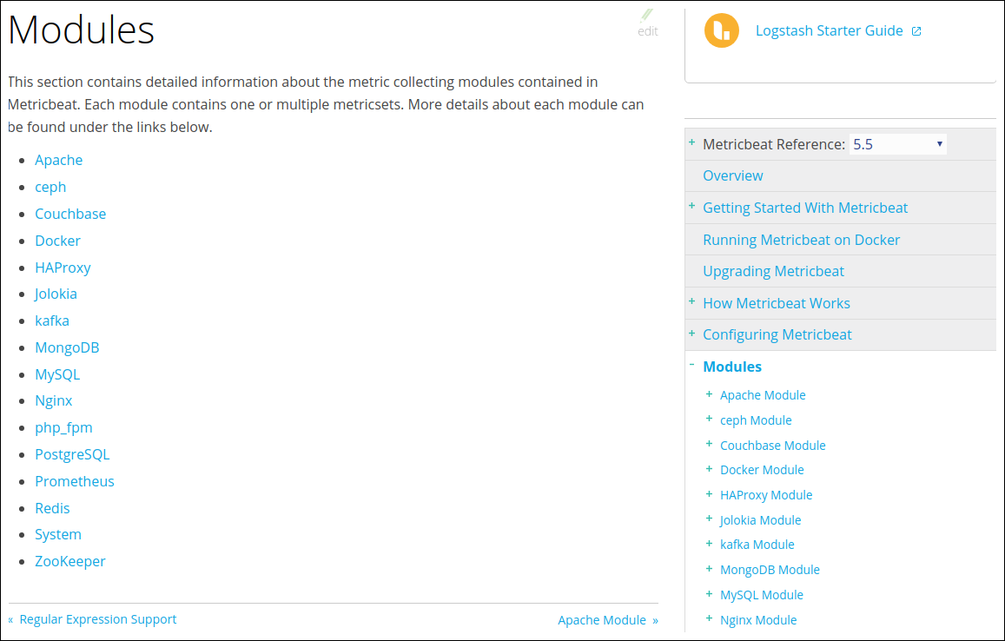Open the Jolokia link in modules list
The height and width of the screenshot is (641, 1005).
tap(56, 294)
